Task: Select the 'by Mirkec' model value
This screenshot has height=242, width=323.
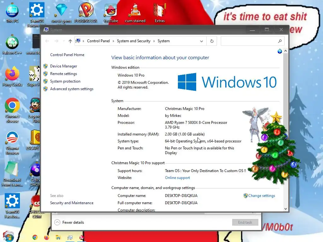Action: (173, 116)
